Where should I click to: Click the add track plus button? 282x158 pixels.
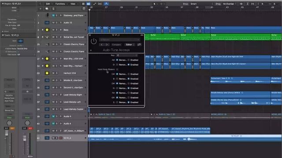(x=41, y=9)
